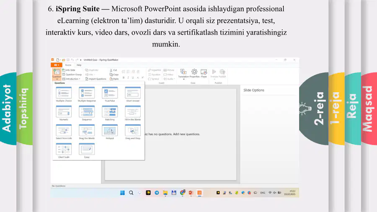Click the Equation button
The height and width of the screenshot is (212, 377).
[x=154, y=75]
